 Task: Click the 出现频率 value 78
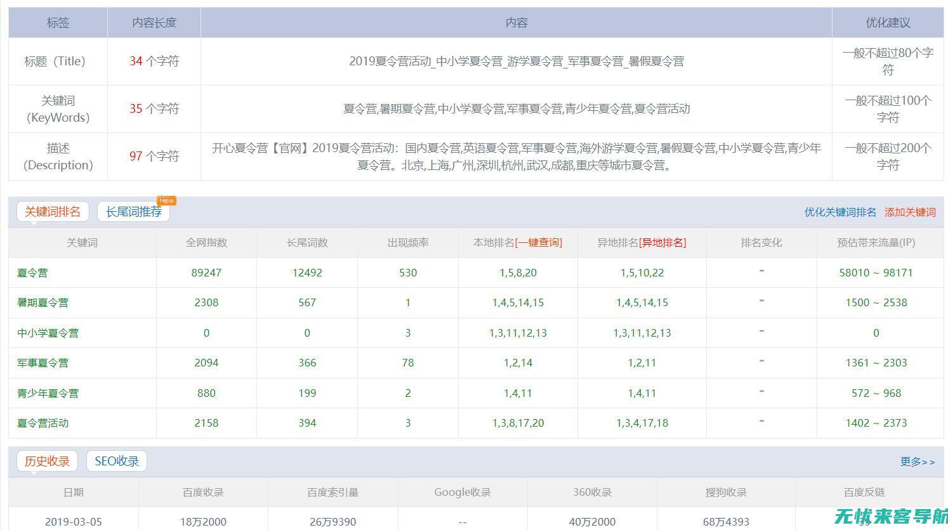(408, 363)
